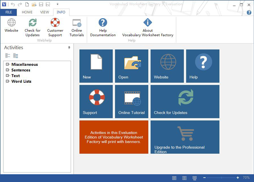This screenshot has height=182, width=254.
Task: Click the Website tile on start page
Action: pos(167,66)
